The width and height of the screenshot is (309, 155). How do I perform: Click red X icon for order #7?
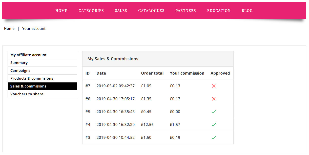point(214,86)
